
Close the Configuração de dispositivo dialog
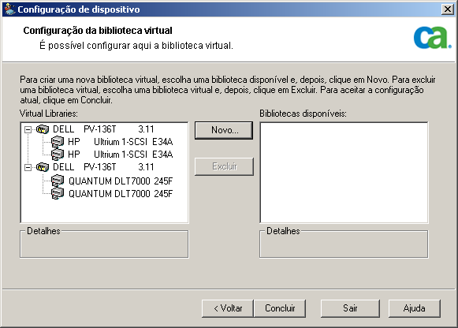[448, 9]
